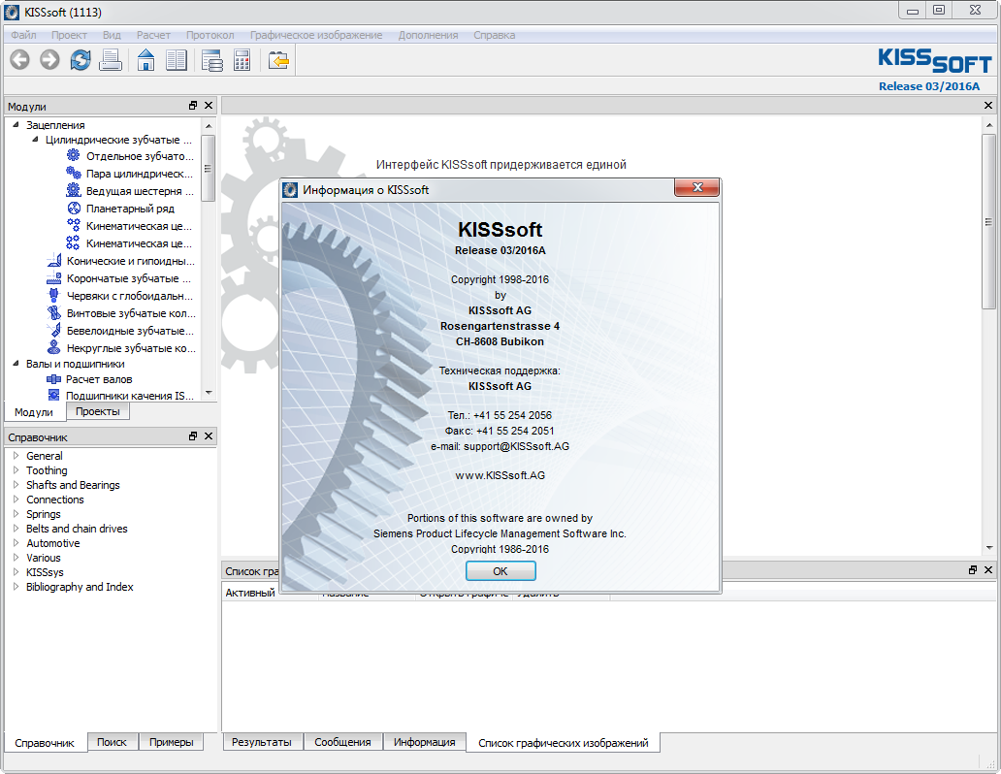Open the Справка menu
The width and height of the screenshot is (1001, 774).
coord(494,35)
